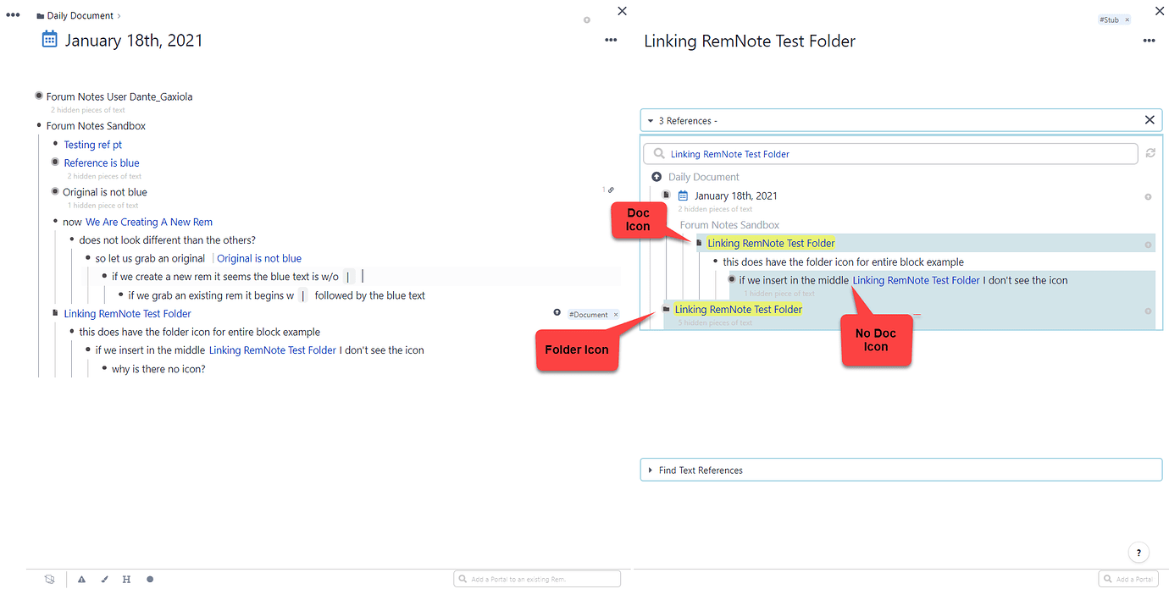Close the References panel with its X
Viewport: 1169px width, 589px height.
point(1150,120)
